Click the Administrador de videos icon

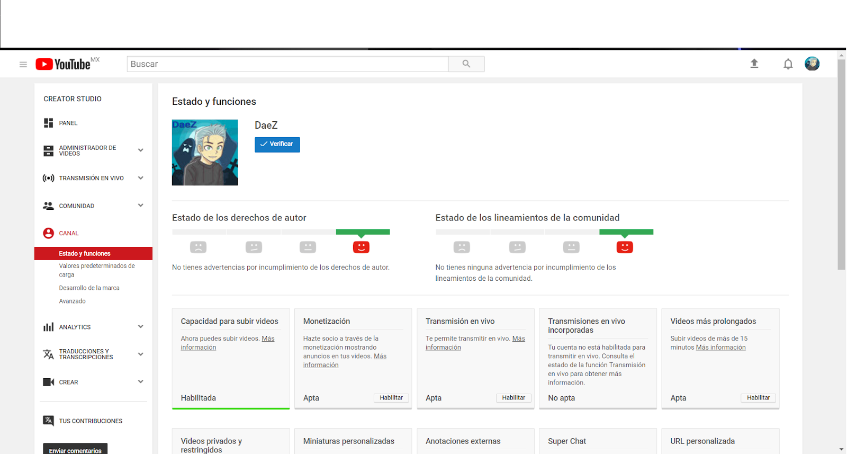48,151
